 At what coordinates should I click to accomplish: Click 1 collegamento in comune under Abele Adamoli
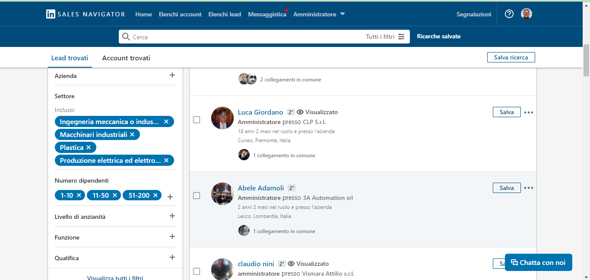coord(284,231)
